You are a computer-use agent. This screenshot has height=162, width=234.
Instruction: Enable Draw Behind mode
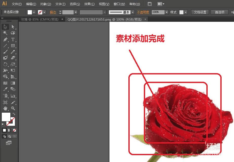point(10,136)
